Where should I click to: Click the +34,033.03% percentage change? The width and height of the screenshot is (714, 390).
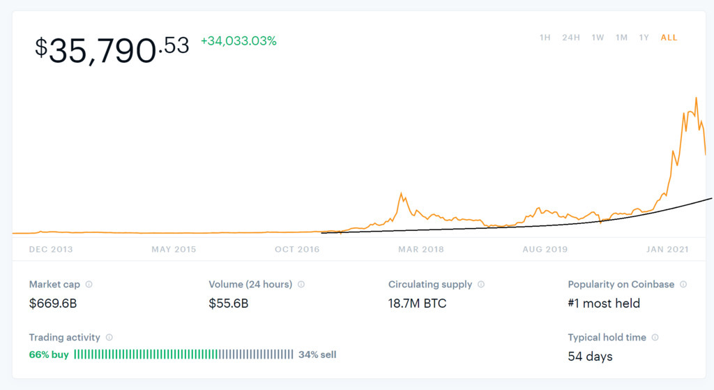click(238, 41)
